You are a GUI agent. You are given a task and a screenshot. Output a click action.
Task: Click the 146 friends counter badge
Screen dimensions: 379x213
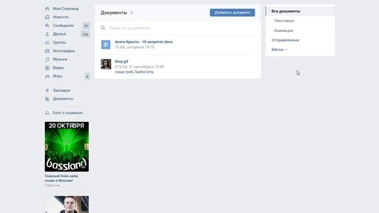click(x=85, y=34)
